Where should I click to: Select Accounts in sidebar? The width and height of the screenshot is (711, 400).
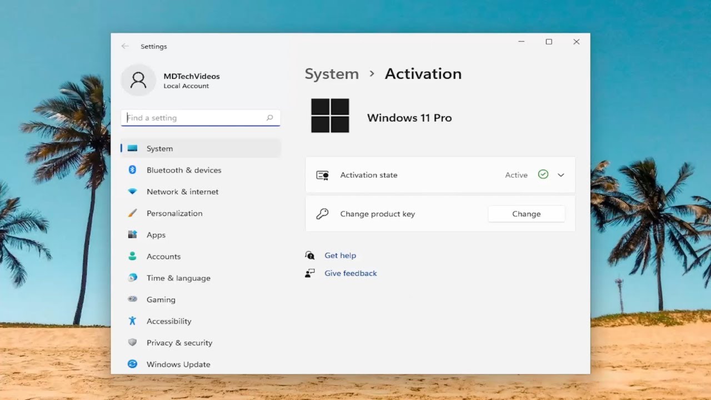(x=201, y=256)
